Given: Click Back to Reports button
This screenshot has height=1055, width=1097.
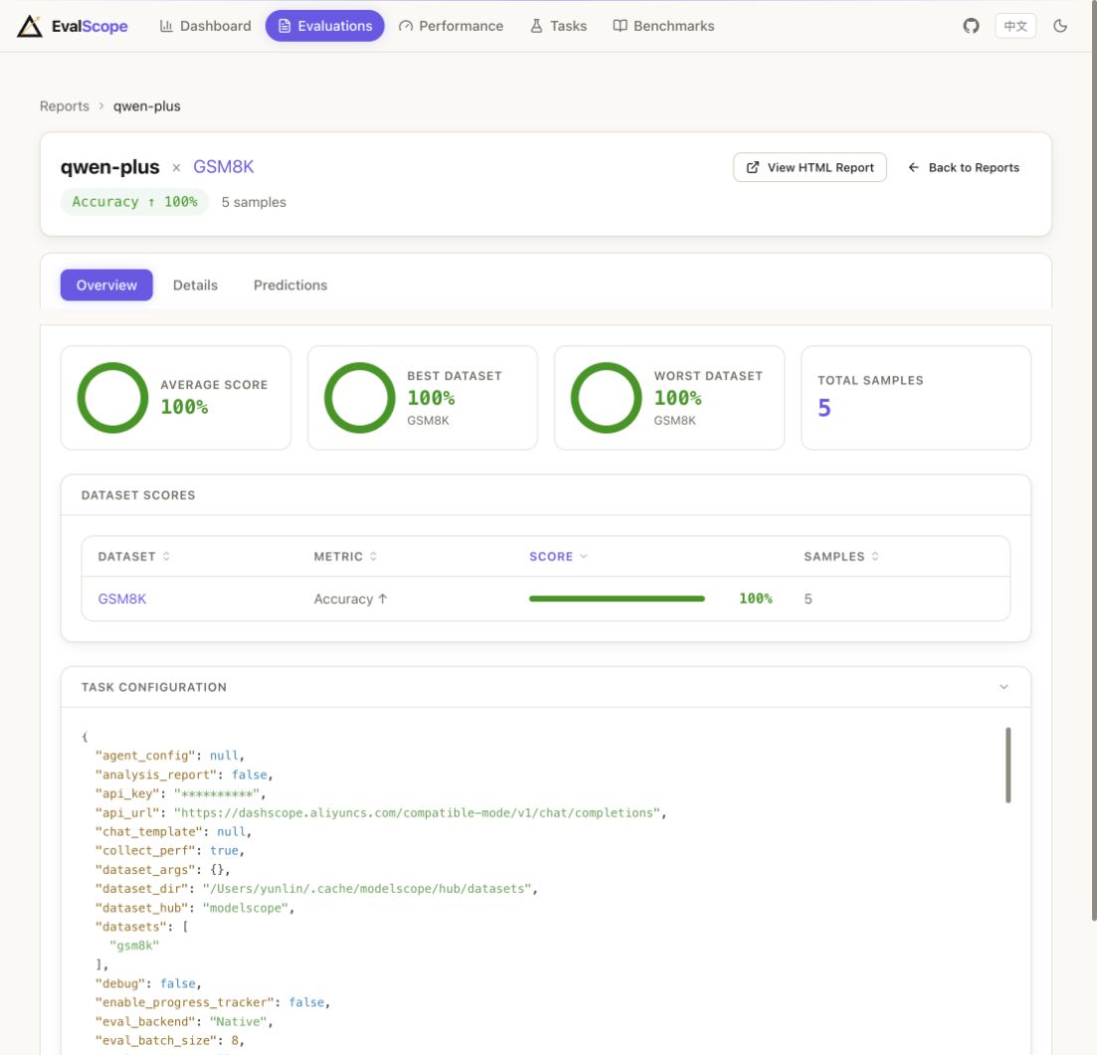Looking at the screenshot, I should pos(964,167).
